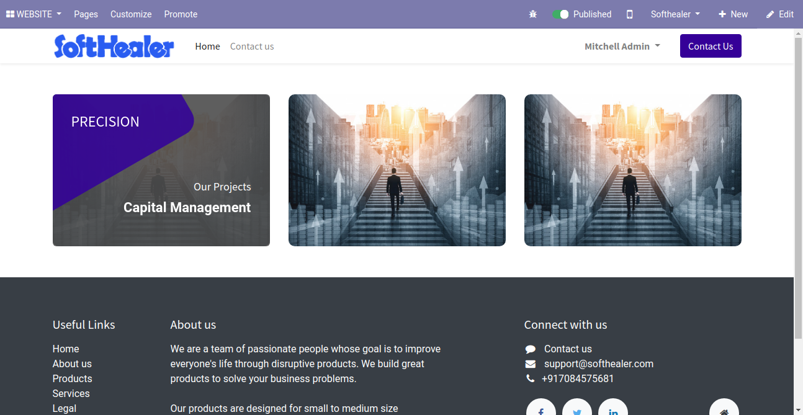Open the footer Contact us link
Screen dimensions: 803x415
[x=568, y=349]
